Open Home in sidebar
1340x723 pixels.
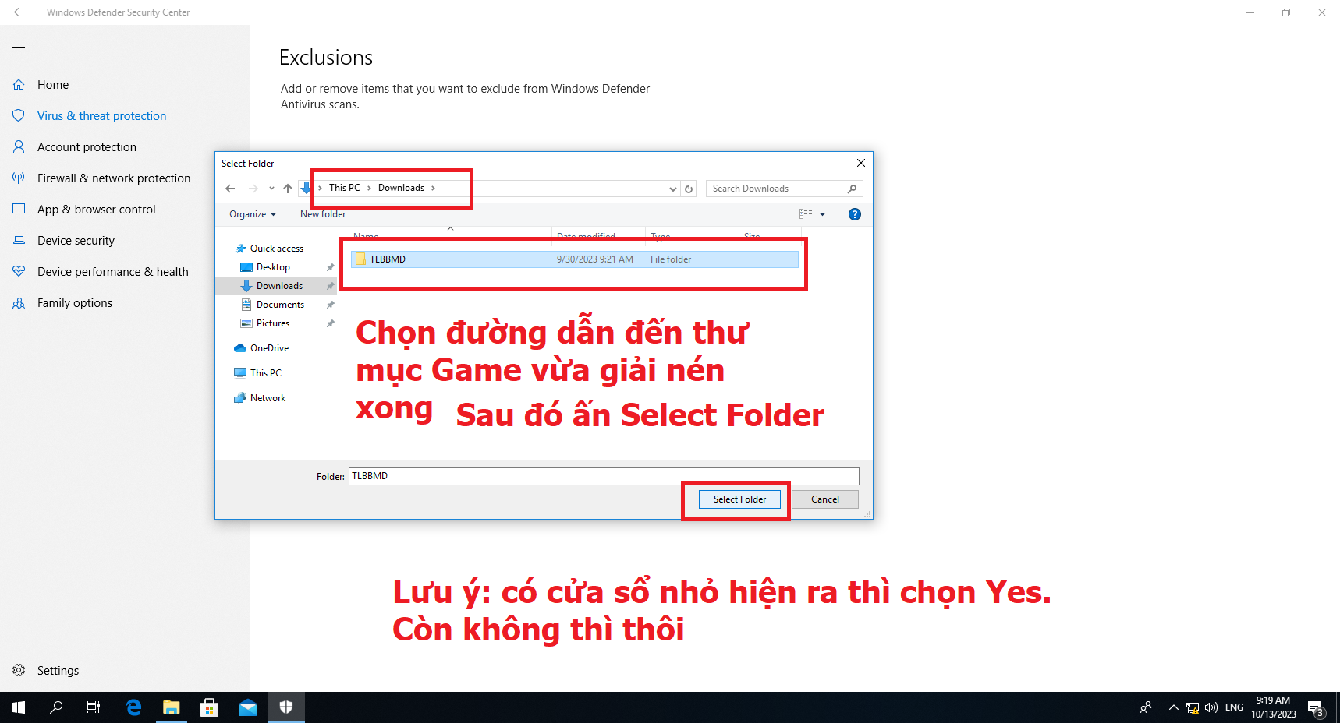[x=53, y=85]
